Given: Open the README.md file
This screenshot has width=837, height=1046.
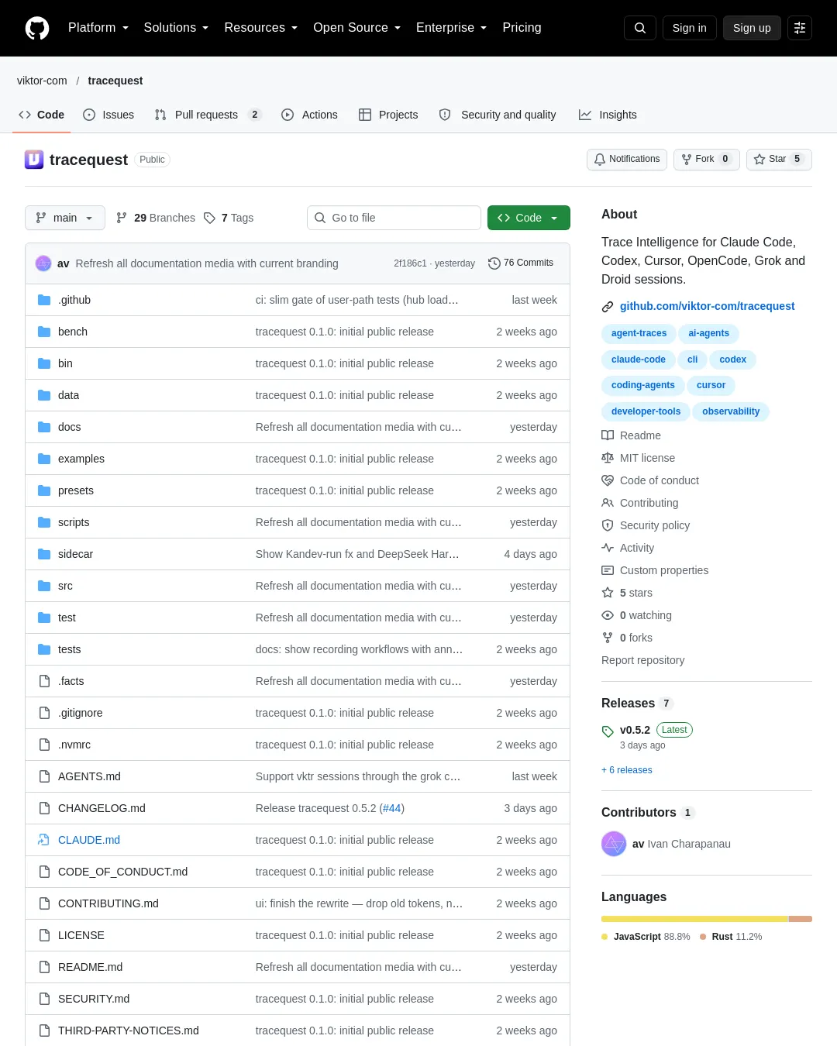Looking at the screenshot, I should [x=90, y=967].
